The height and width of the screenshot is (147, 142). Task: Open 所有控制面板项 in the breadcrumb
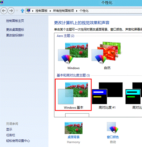[63, 11]
